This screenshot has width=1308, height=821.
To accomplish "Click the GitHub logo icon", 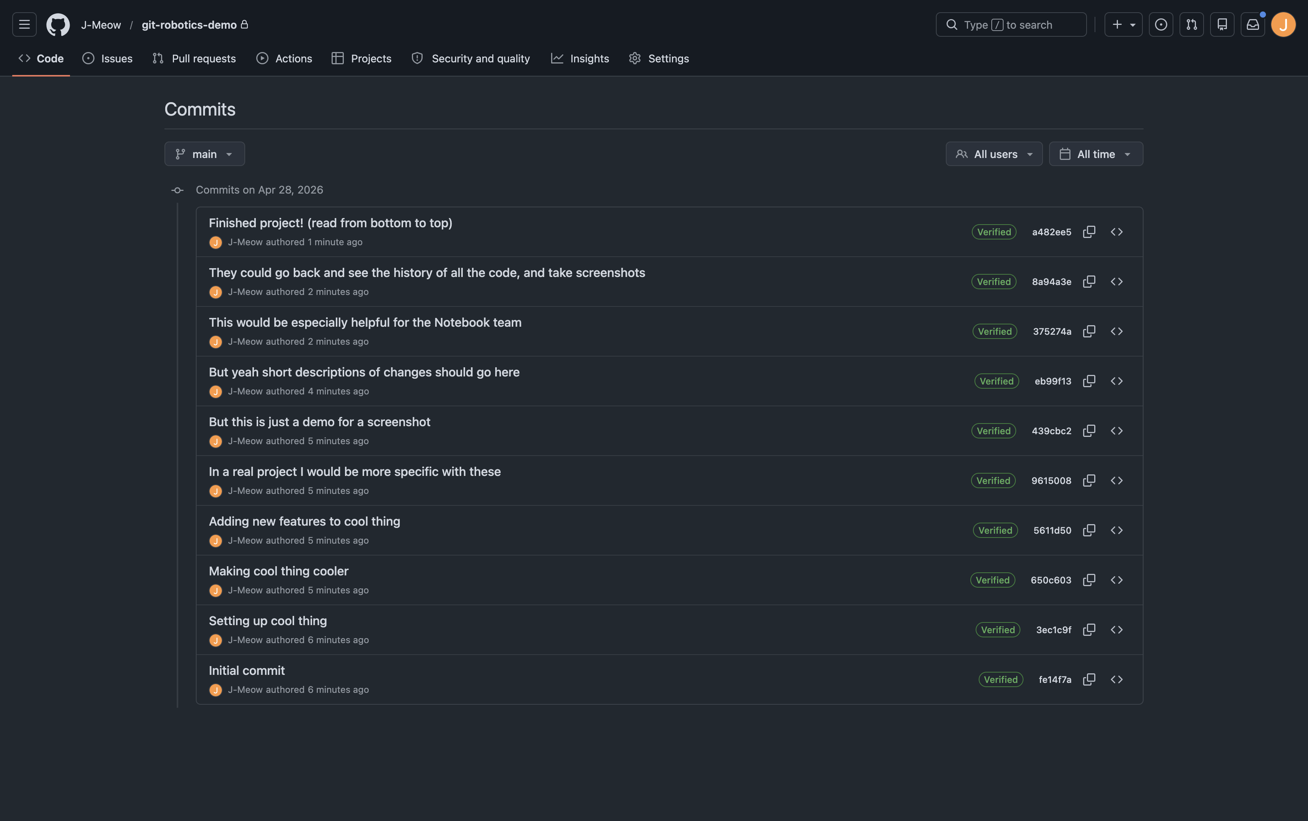I will pos(57,24).
